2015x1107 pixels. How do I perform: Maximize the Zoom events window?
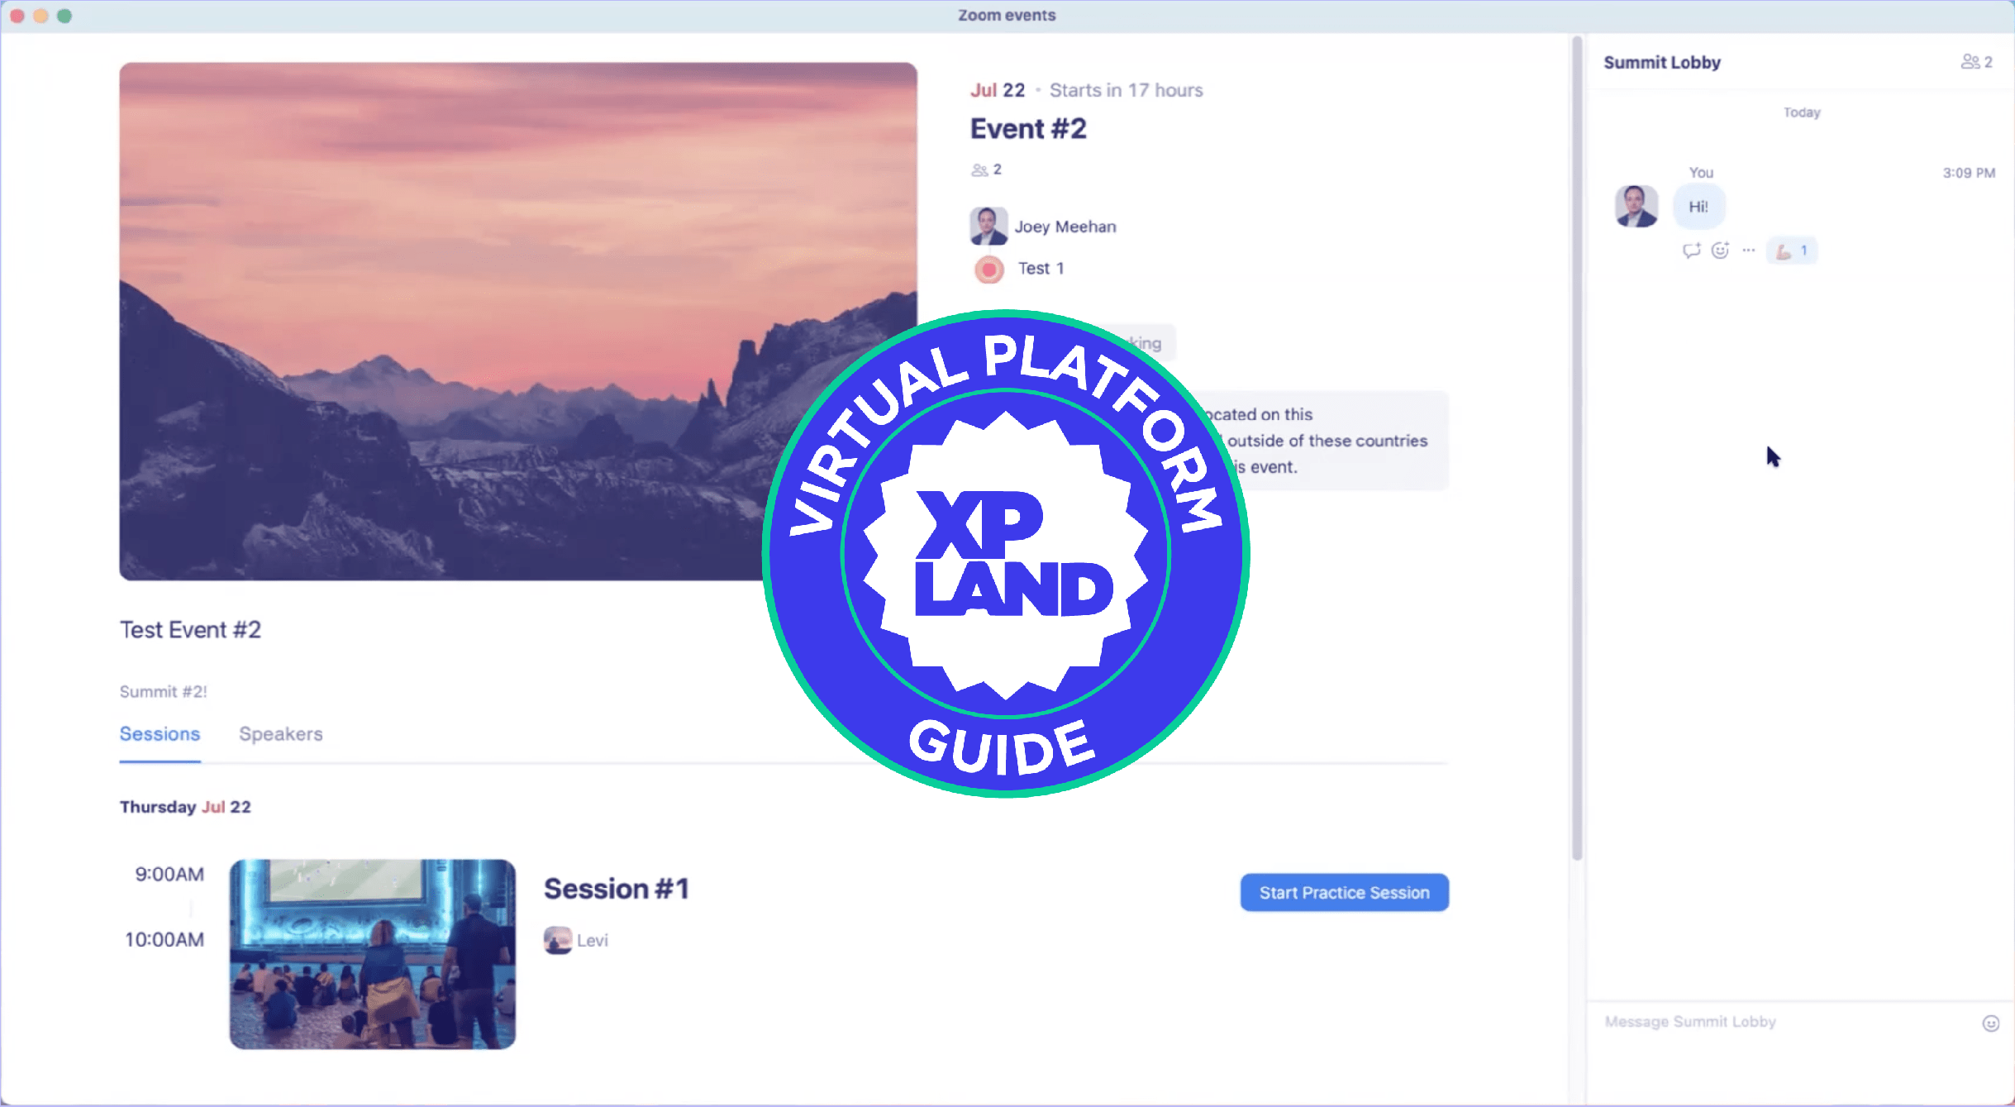click(64, 15)
